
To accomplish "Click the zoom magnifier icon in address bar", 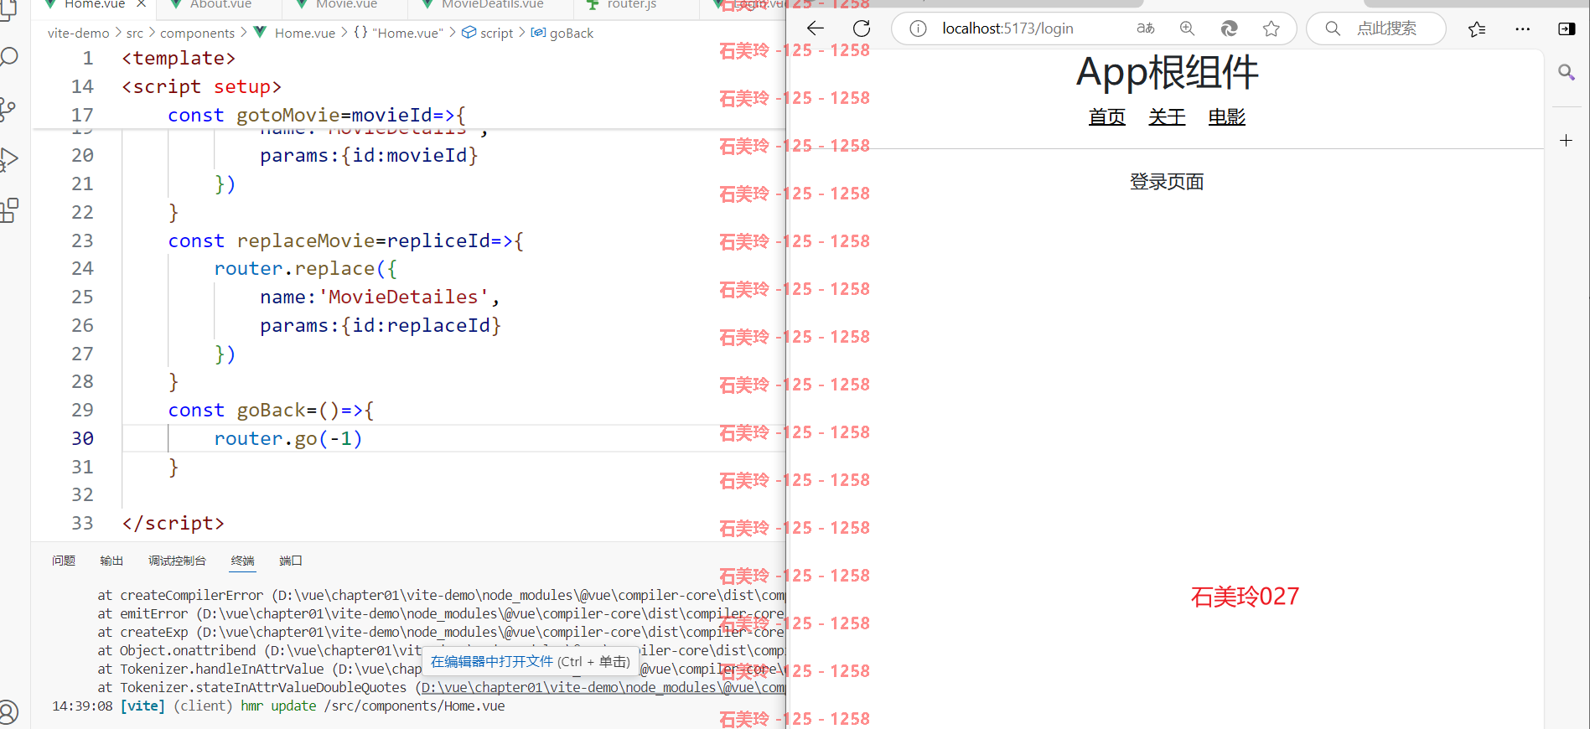I will [1187, 28].
